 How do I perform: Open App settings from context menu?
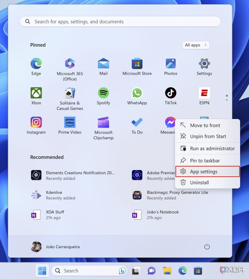coord(207,172)
